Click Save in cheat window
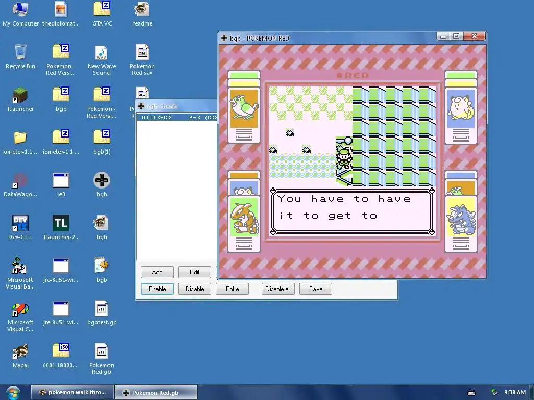Screen dimensions: 534x400 click(315, 289)
